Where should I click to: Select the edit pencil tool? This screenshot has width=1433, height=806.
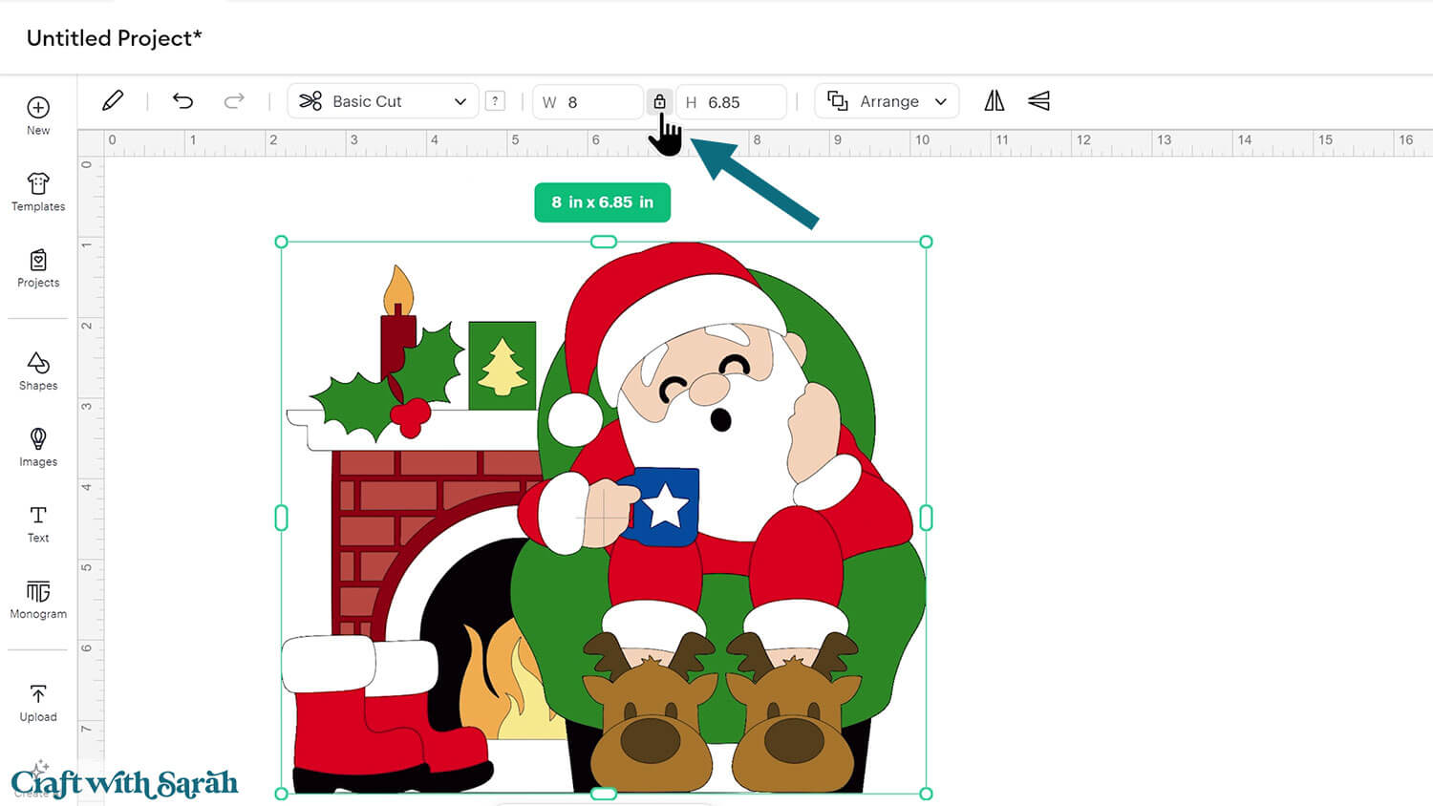[x=113, y=99]
